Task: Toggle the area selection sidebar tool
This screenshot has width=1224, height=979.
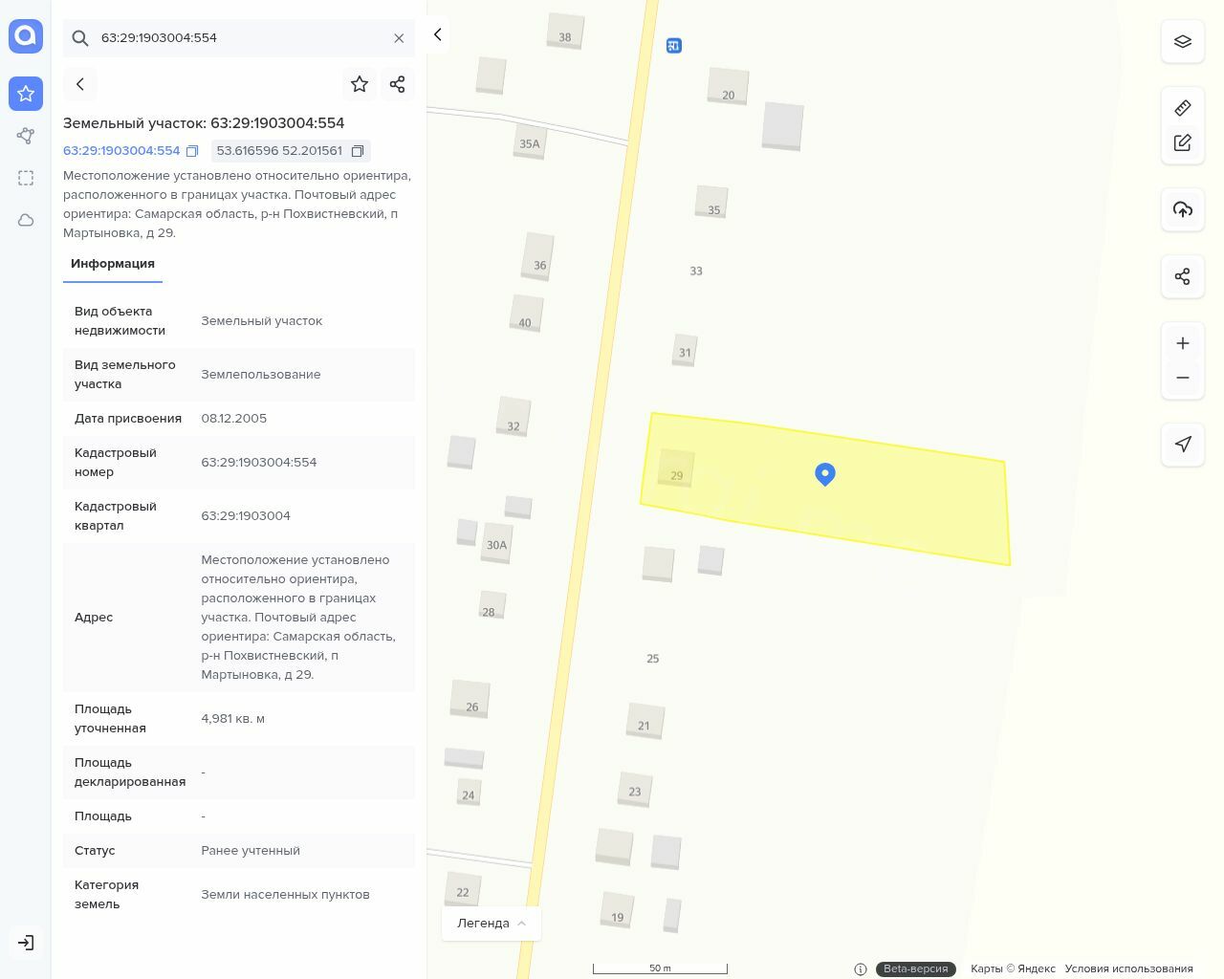Action: click(26, 178)
